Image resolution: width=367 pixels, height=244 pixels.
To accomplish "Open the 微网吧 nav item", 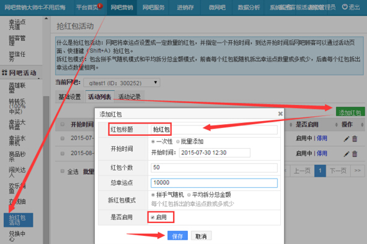I will tap(217, 7).
